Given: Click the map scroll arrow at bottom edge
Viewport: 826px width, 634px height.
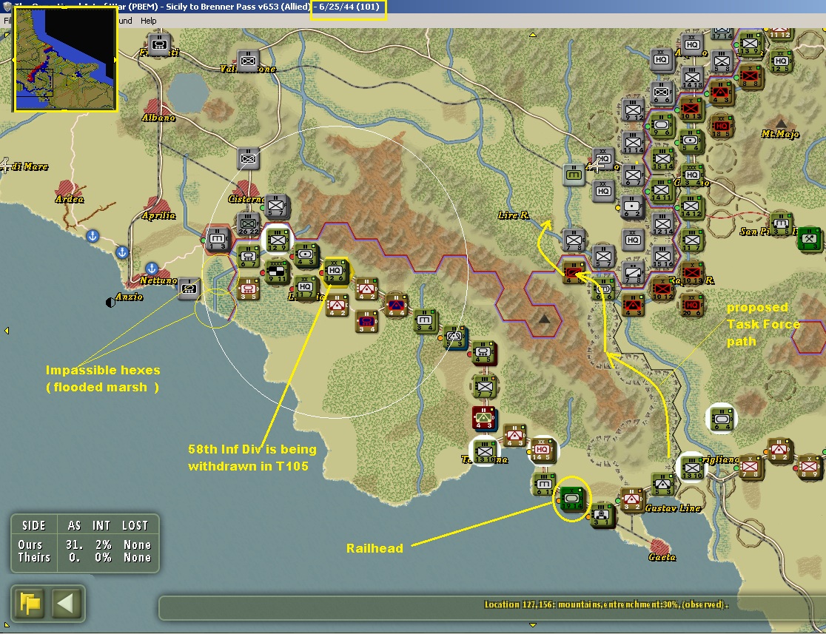Looking at the screenshot, I should click(533, 626).
